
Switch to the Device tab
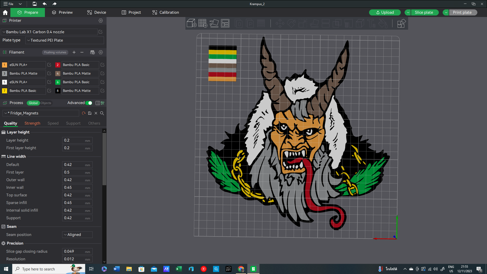pyautogui.click(x=97, y=12)
